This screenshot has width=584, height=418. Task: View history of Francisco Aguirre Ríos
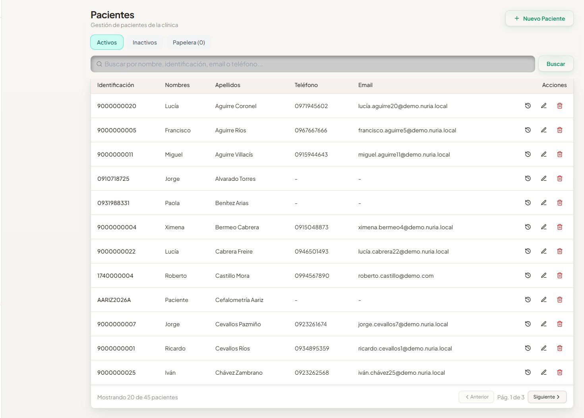point(528,130)
